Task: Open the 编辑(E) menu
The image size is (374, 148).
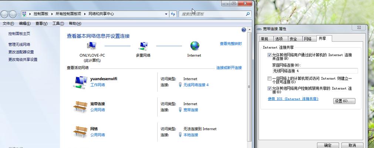Action: point(25,23)
